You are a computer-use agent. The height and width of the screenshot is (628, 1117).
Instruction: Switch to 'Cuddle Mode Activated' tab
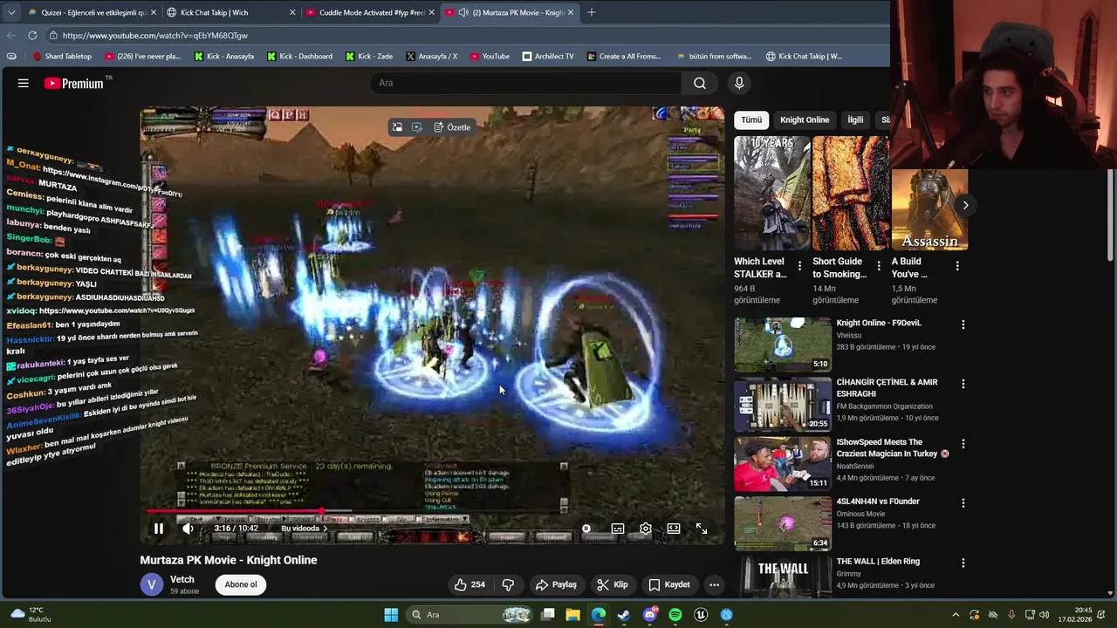pyautogui.click(x=370, y=12)
